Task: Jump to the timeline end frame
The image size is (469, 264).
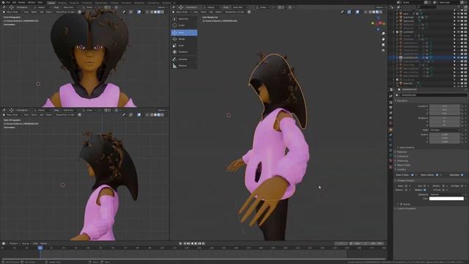Action: click(204, 243)
